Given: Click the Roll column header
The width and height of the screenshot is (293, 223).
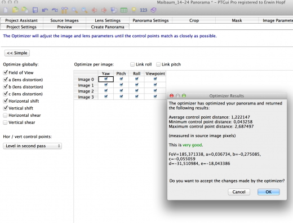Looking at the screenshot, I should [x=136, y=73].
